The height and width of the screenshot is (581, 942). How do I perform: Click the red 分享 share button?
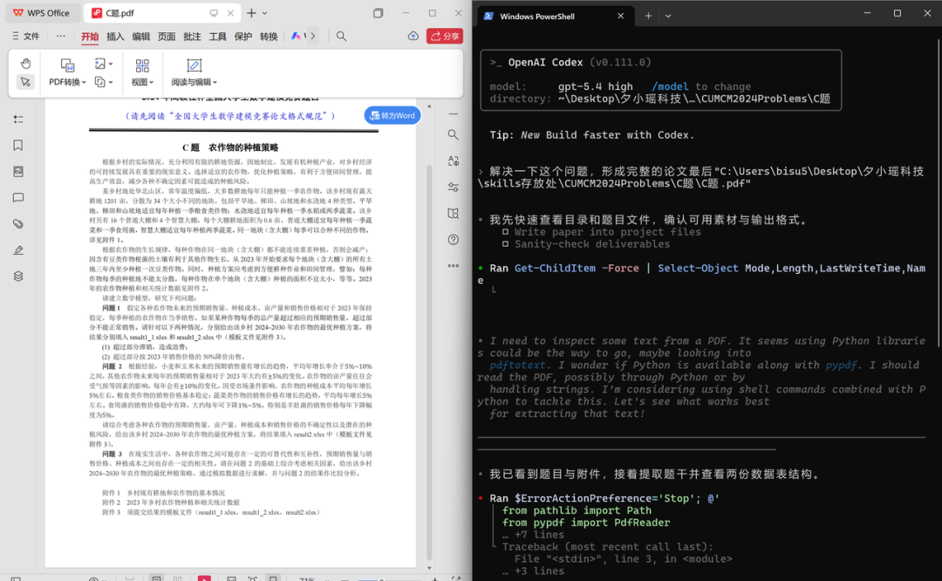(x=445, y=37)
